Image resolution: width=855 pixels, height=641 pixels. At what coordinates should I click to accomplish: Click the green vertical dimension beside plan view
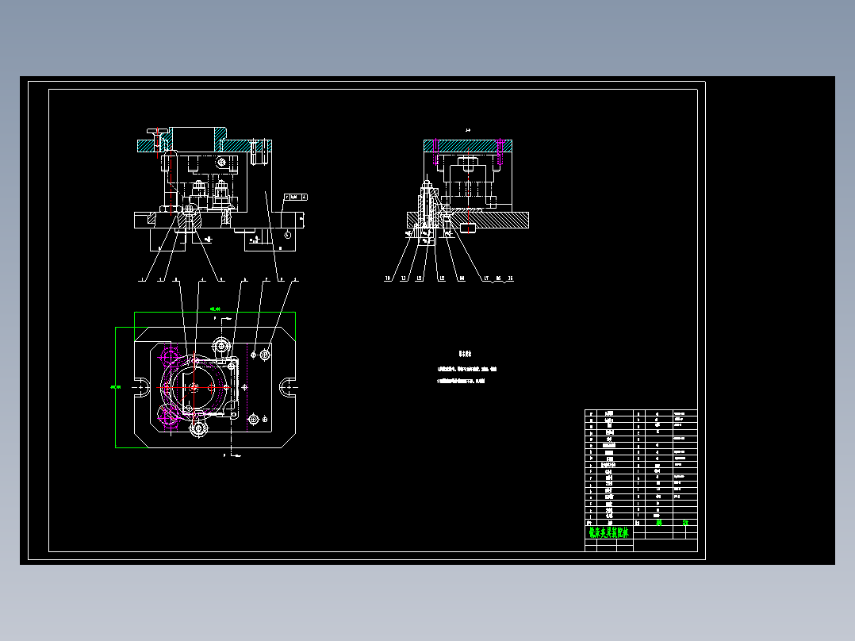[x=116, y=387]
